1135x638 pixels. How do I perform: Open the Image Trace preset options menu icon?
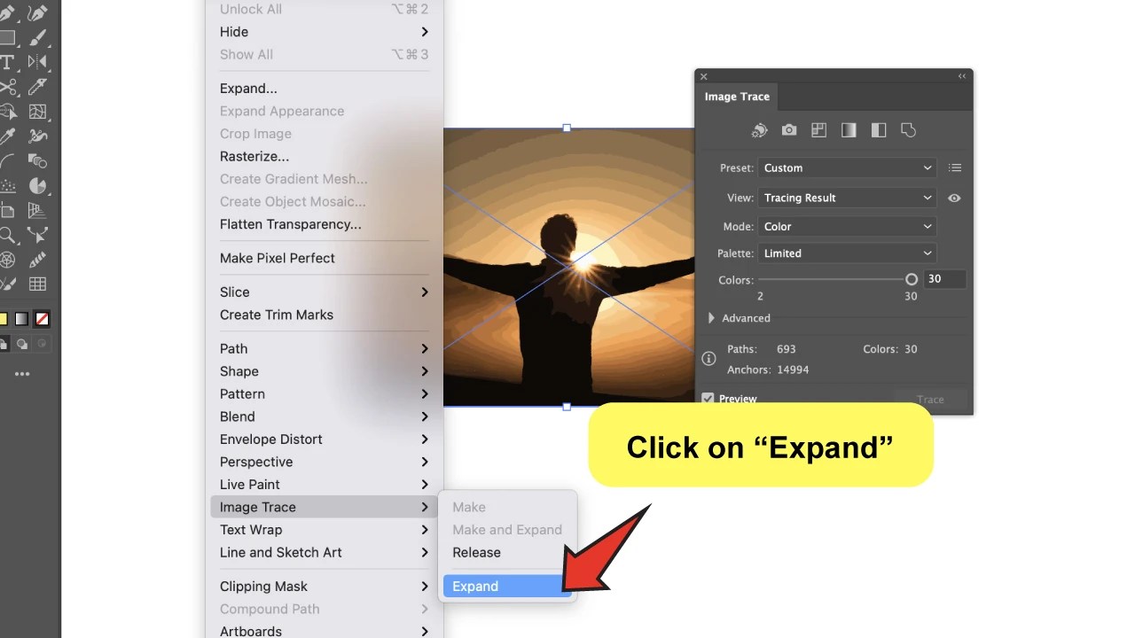coord(954,167)
